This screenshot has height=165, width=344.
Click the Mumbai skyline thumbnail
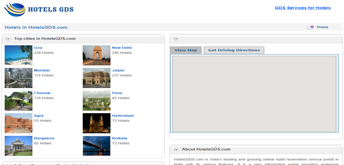click(18, 78)
